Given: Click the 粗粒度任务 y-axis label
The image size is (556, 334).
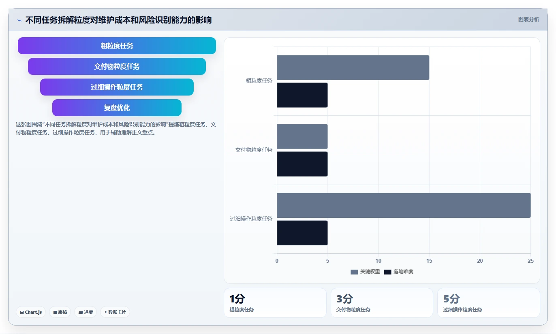Looking at the screenshot, I should 259,81.
